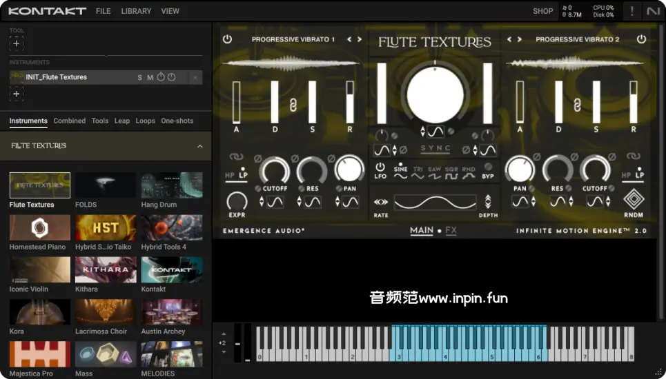Click the right layer Decay slider
Screen dimensions: 666x379
coord(558,102)
